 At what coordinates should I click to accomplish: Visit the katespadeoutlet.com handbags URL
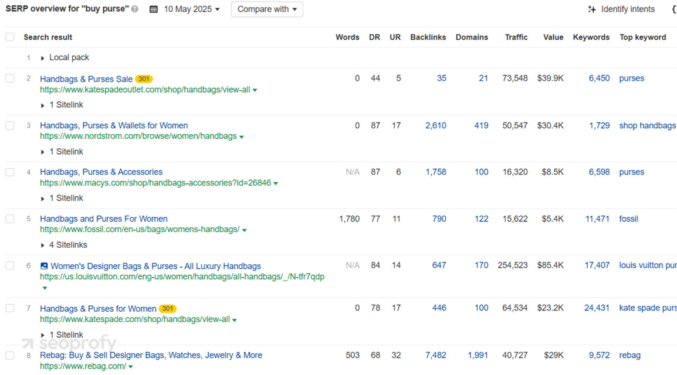coord(145,90)
